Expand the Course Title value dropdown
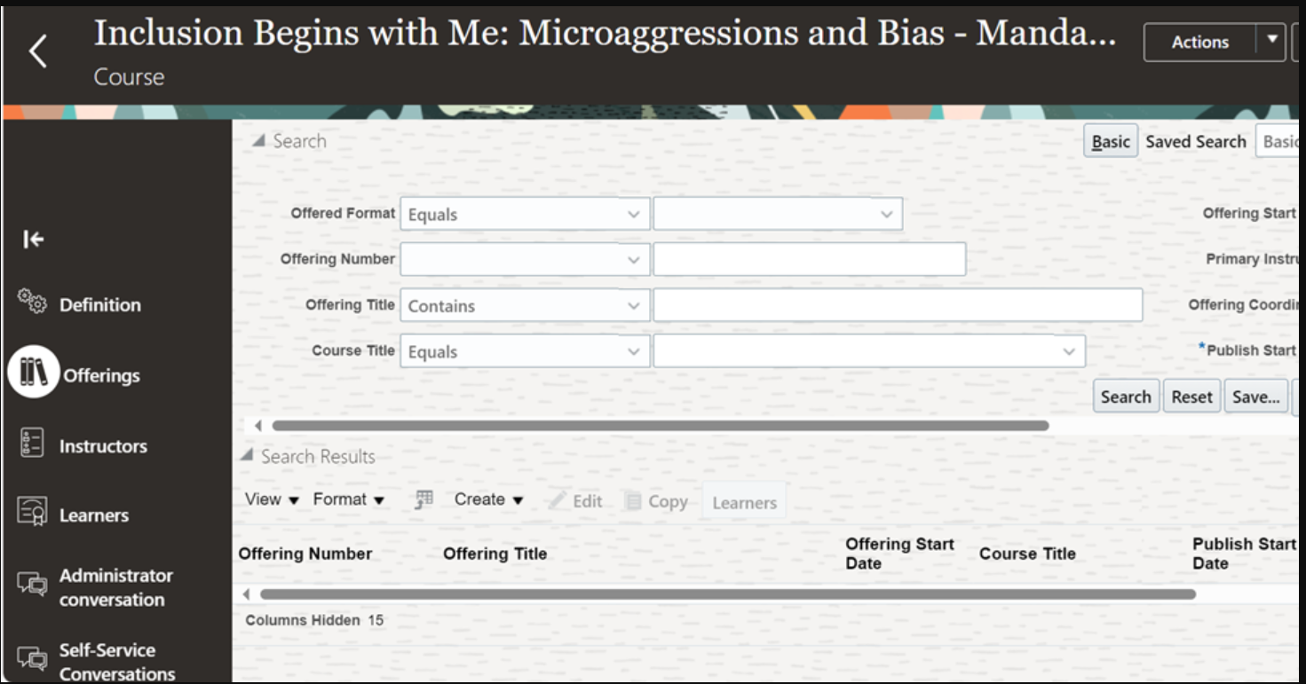Viewport: 1306px width, 684px height. coord(869,351)
